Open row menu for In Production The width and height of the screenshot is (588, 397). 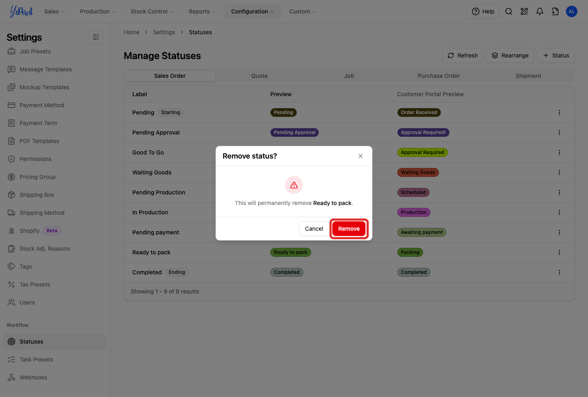pyautogui.click(x=559, y=212)
